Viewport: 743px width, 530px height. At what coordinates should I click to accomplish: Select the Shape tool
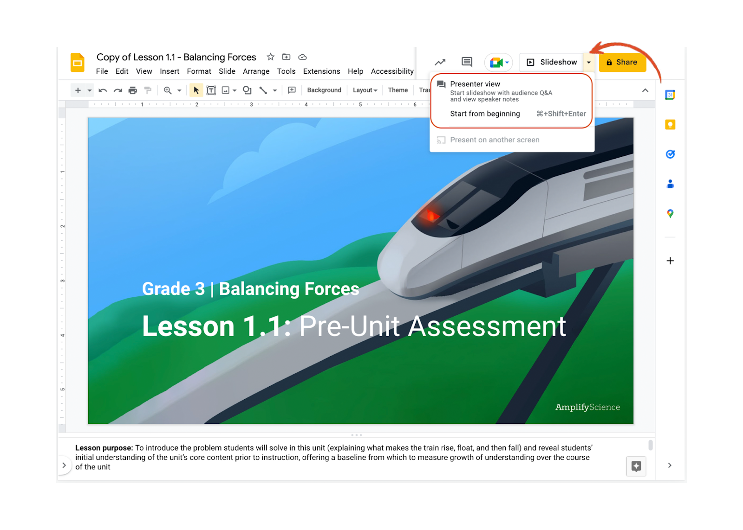[247, 90]
